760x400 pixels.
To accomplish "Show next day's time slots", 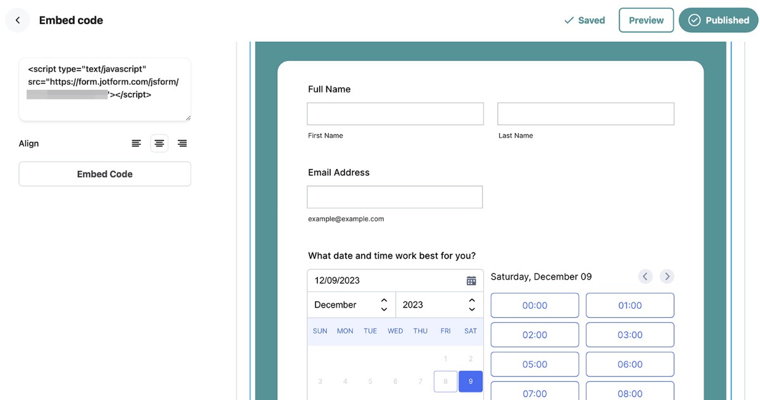I will [666, 277].
